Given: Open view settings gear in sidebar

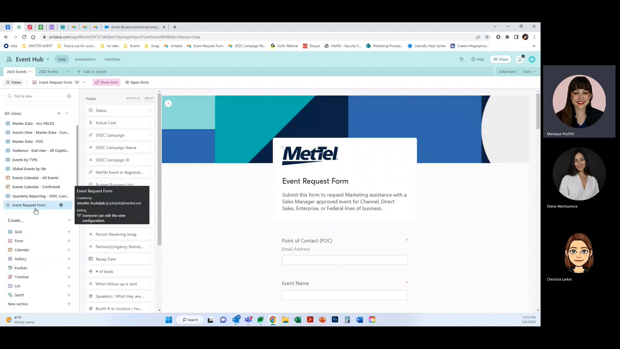Looking at the screenshot, I should point(69,96).
